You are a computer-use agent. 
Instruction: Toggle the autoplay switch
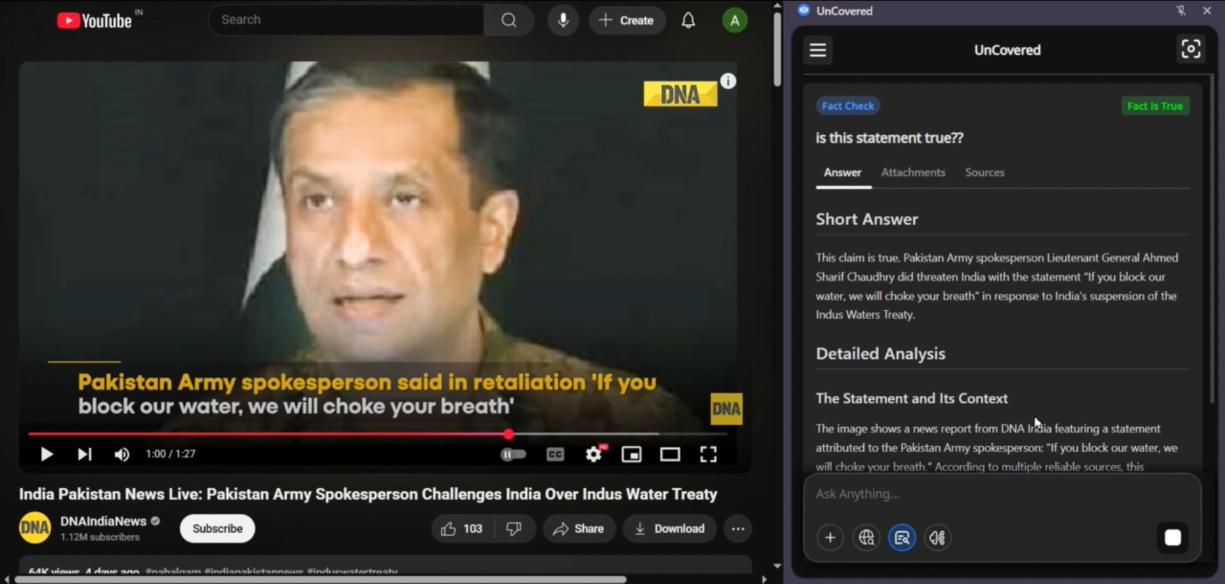pos(513,454)
